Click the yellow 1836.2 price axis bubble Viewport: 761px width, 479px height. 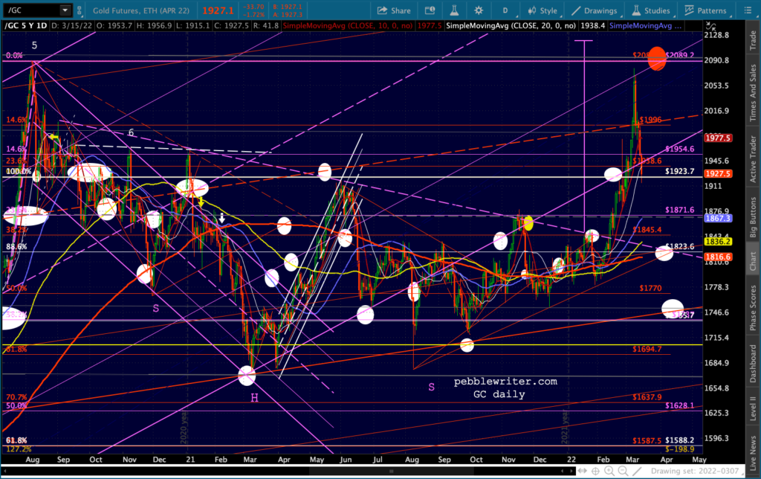718,242
